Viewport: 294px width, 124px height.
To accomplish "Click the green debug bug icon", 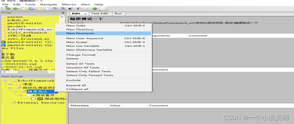I will (x=94, y=8).
